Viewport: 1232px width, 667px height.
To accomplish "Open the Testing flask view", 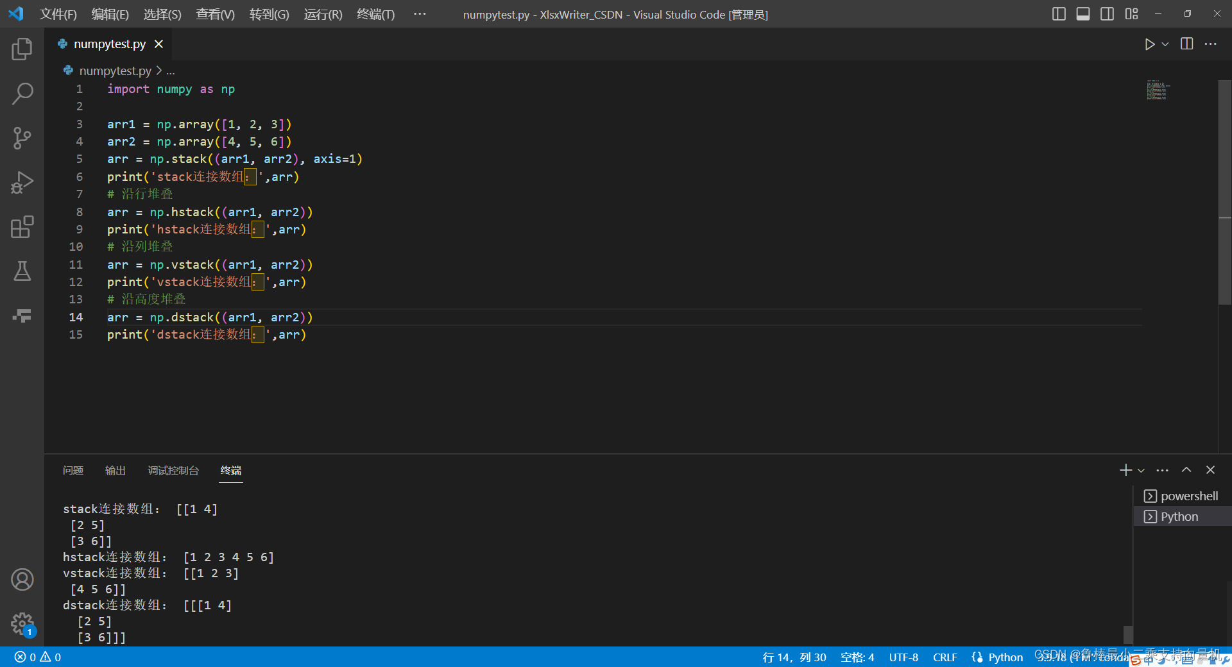I will [x=22, y=271].
